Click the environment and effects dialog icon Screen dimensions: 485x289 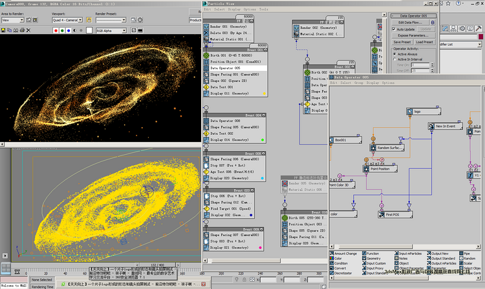coord(140,20)
